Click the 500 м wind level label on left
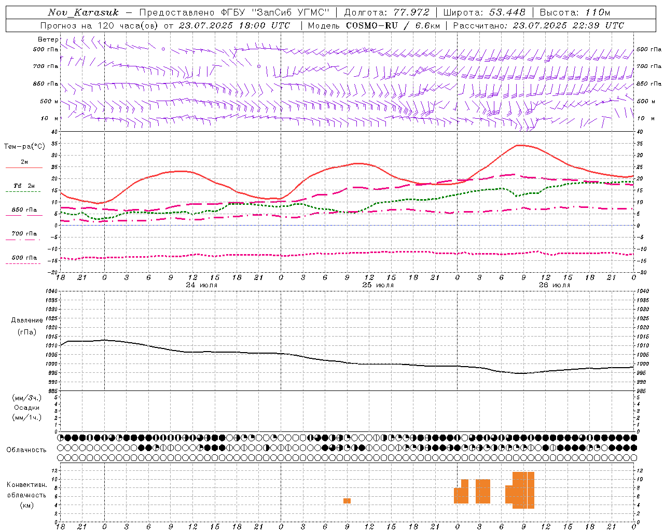 pyautogui.click(x=49, y=101)
